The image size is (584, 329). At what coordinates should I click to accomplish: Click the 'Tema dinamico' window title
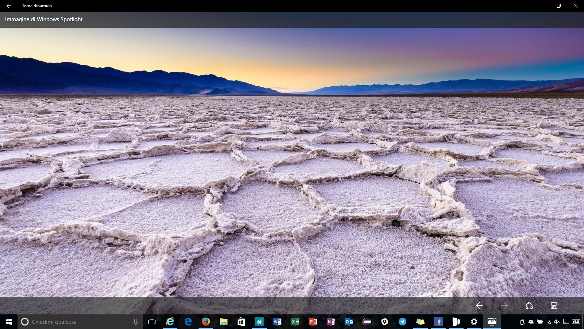click(x=37, y=6)
